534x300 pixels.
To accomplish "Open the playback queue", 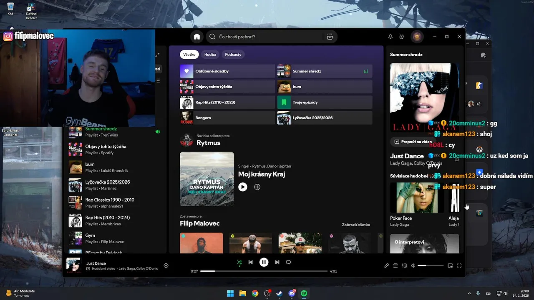I will coord(395,265).
